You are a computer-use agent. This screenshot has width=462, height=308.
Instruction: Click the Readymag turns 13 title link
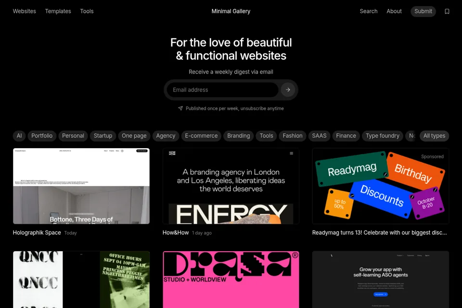(380, 232)
